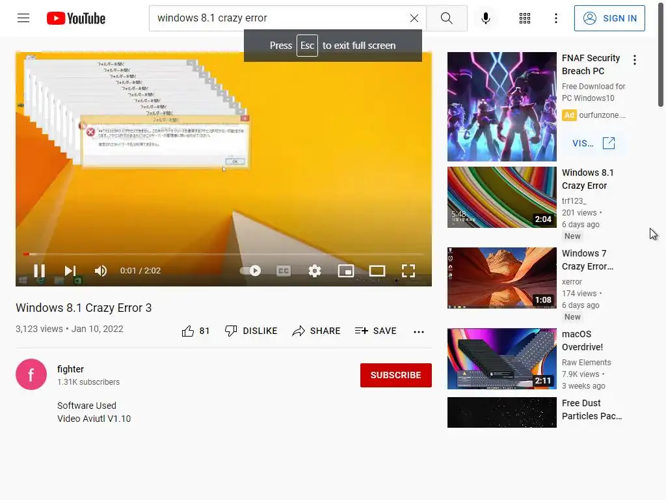
Task: Open the FNAF Security Breach ad thumbnail
Action: click(x=501, y=107)
